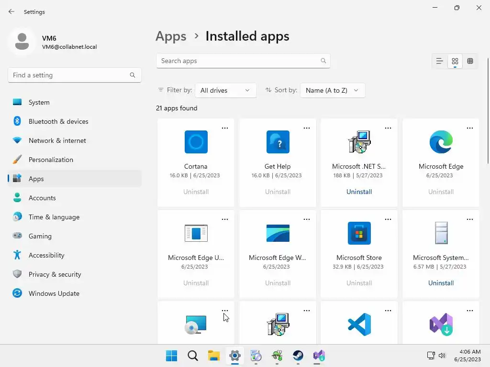This screenshot has width=490, height=367.
Task: Click the Microsoft Store app icon
Action: pos(359,233)
